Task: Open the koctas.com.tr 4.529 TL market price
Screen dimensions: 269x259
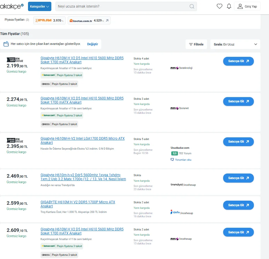Action: coord(89,20)
